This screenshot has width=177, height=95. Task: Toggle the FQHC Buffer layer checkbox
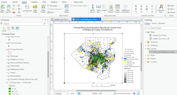[x=9, y=66]
